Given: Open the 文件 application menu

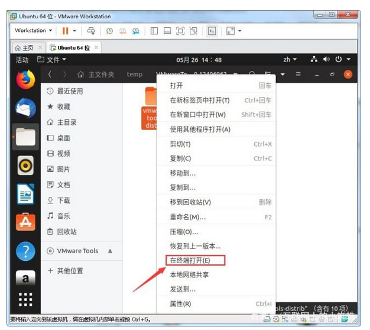Looking at the screenshot, I should click(x=51, y=60).
